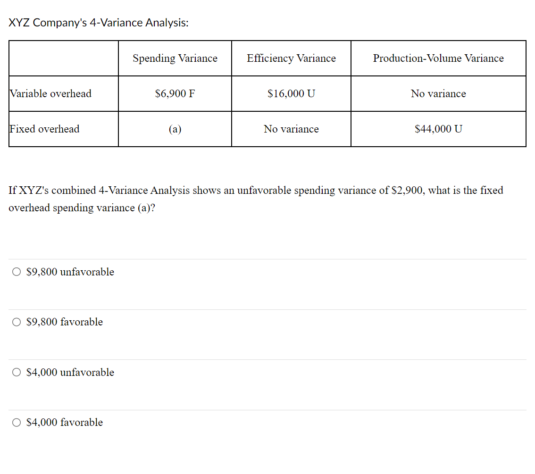Click the Efficiency Variance column header

[291, 58]
